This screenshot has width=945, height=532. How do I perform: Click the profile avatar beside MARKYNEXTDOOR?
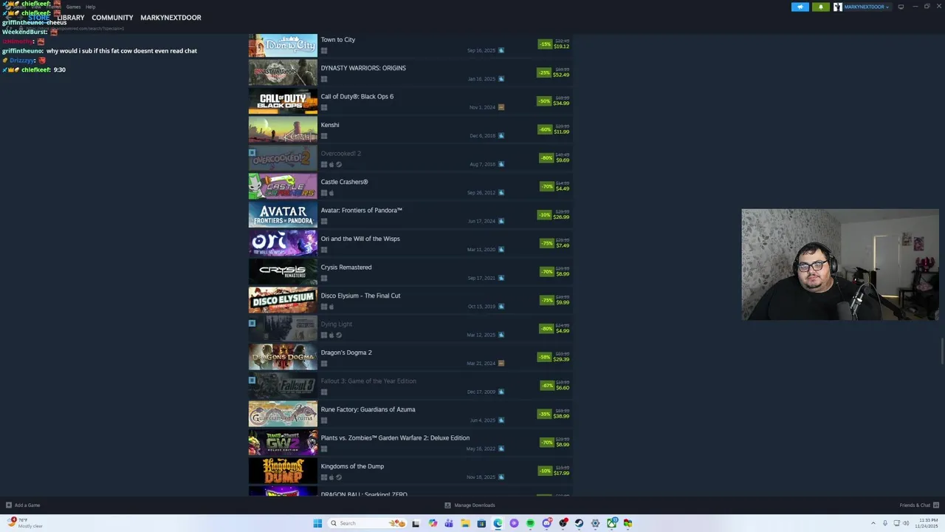point(838,7)
